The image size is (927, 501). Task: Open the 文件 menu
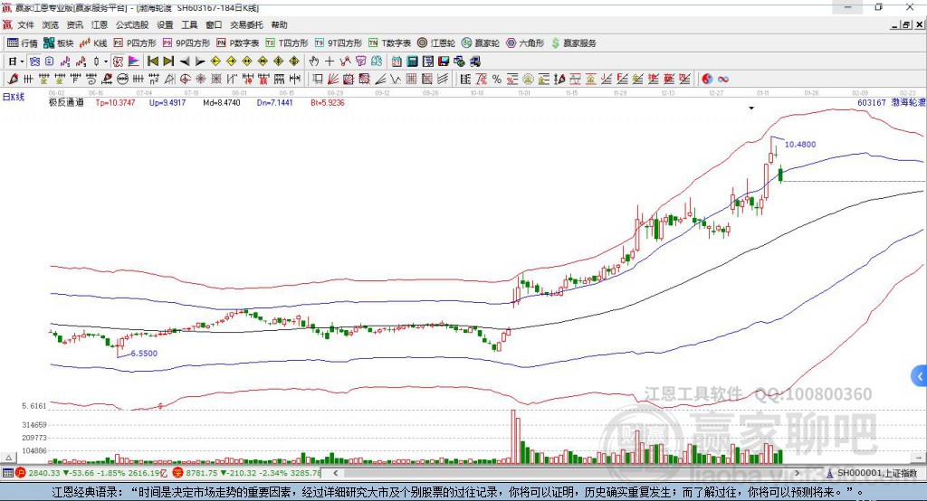[x=26, y=24]
